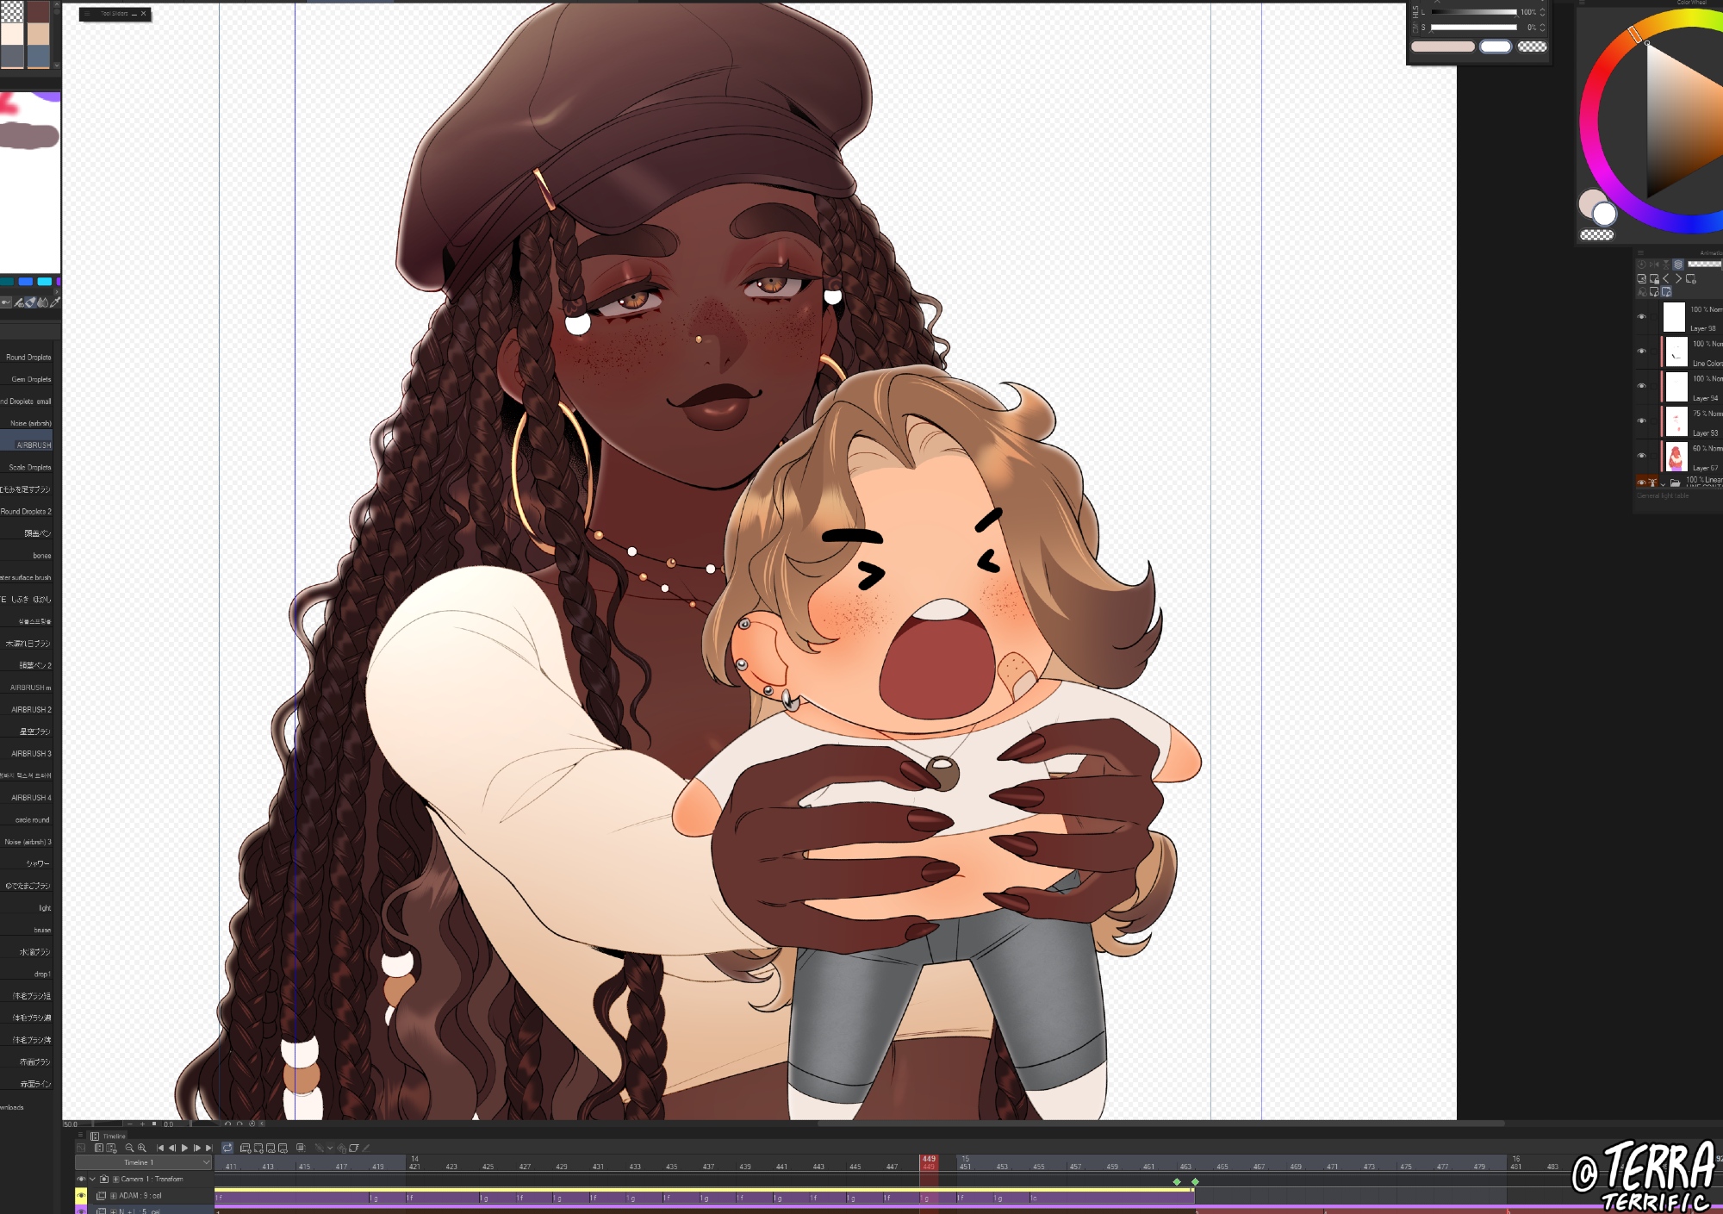
Task: Hide Layer 98 with eye icon
Action: click(x=1641, y=316)
